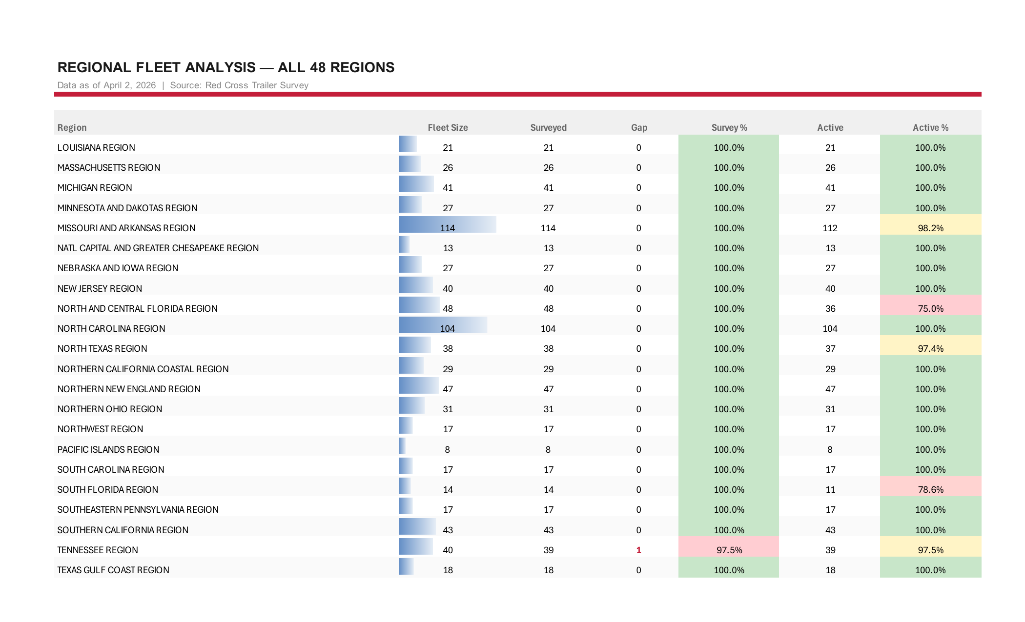
Task: Click Pacific Islands active value 8
Action: click(830, 449)
